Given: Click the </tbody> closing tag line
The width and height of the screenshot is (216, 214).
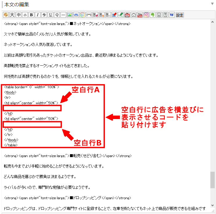Looking at the screenshot, I should click(11, 140).
